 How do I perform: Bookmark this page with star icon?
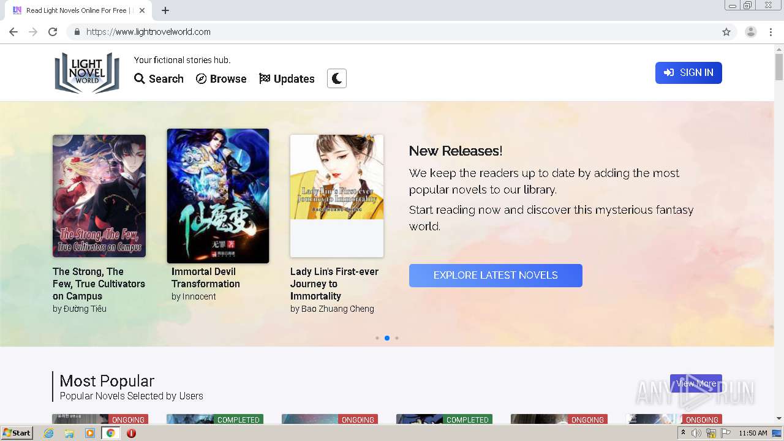726,32
